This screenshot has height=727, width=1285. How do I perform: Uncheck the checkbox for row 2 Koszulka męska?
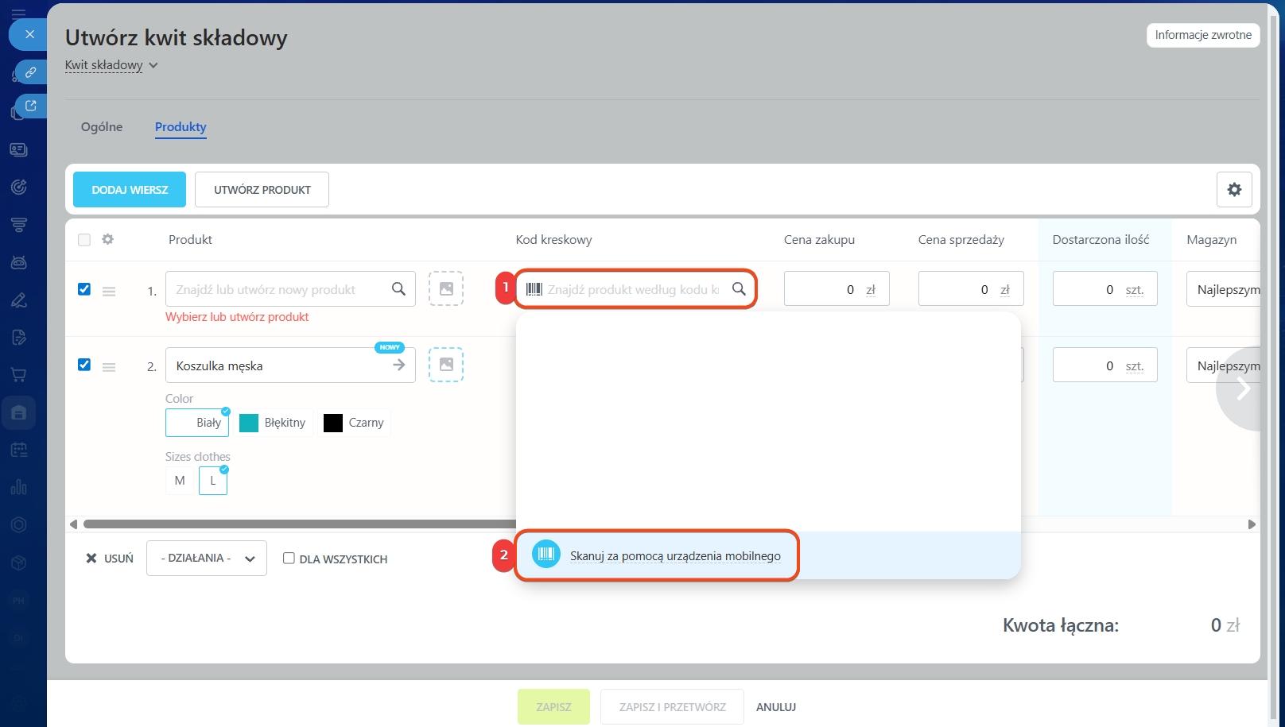(x=84, y=365)
